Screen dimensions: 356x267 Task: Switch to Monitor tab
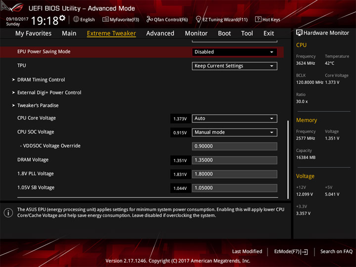click(196, 34)
